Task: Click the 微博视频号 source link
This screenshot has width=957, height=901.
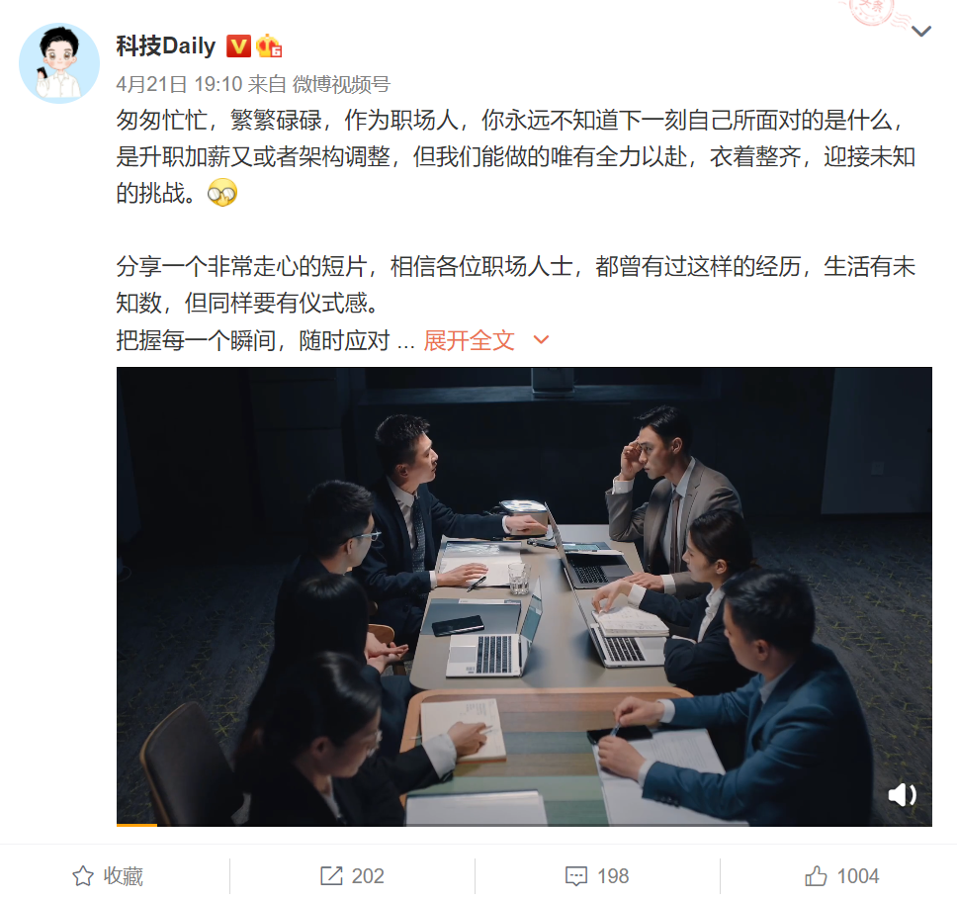Action: 341,84
